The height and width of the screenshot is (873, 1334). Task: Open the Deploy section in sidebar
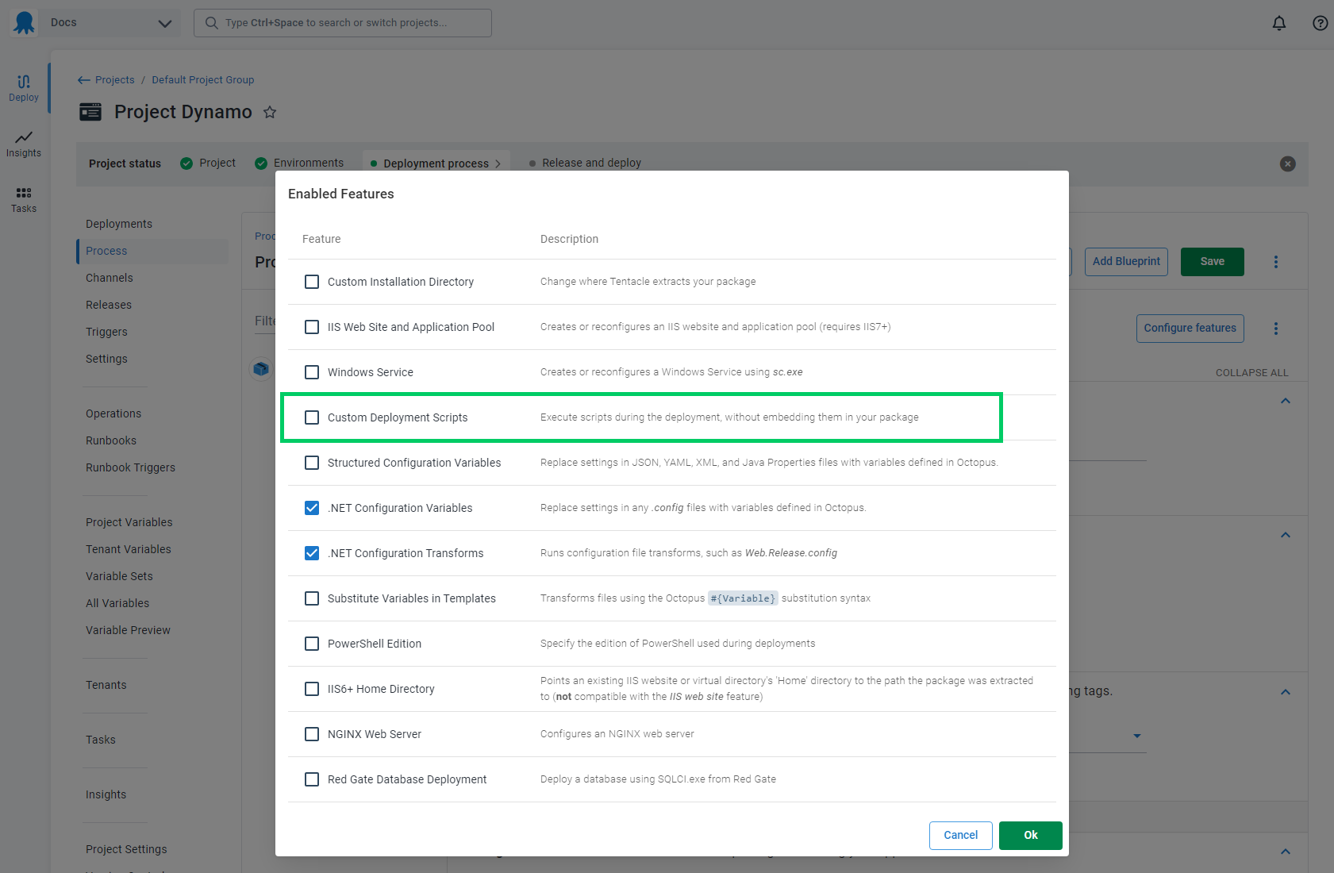[24, 87]
